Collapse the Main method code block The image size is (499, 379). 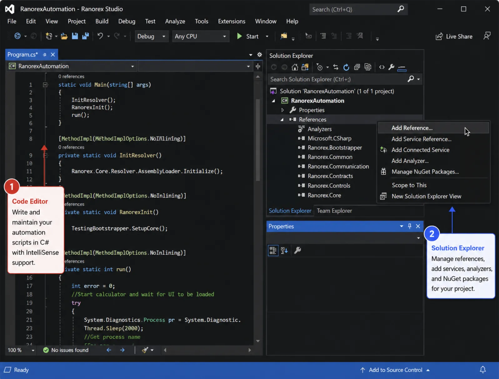point(45,85)
